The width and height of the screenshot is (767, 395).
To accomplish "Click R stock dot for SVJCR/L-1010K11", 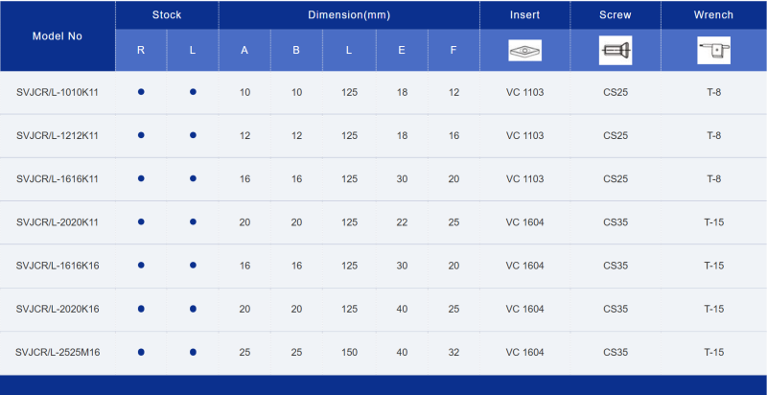I will pyautogui.click(x=141, y=92).
